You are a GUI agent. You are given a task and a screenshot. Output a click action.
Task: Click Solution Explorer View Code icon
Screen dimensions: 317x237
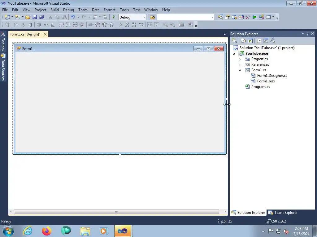(259, 41)
